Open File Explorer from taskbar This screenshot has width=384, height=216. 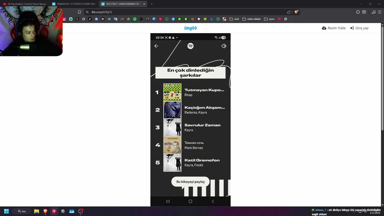tap(36, 211)
